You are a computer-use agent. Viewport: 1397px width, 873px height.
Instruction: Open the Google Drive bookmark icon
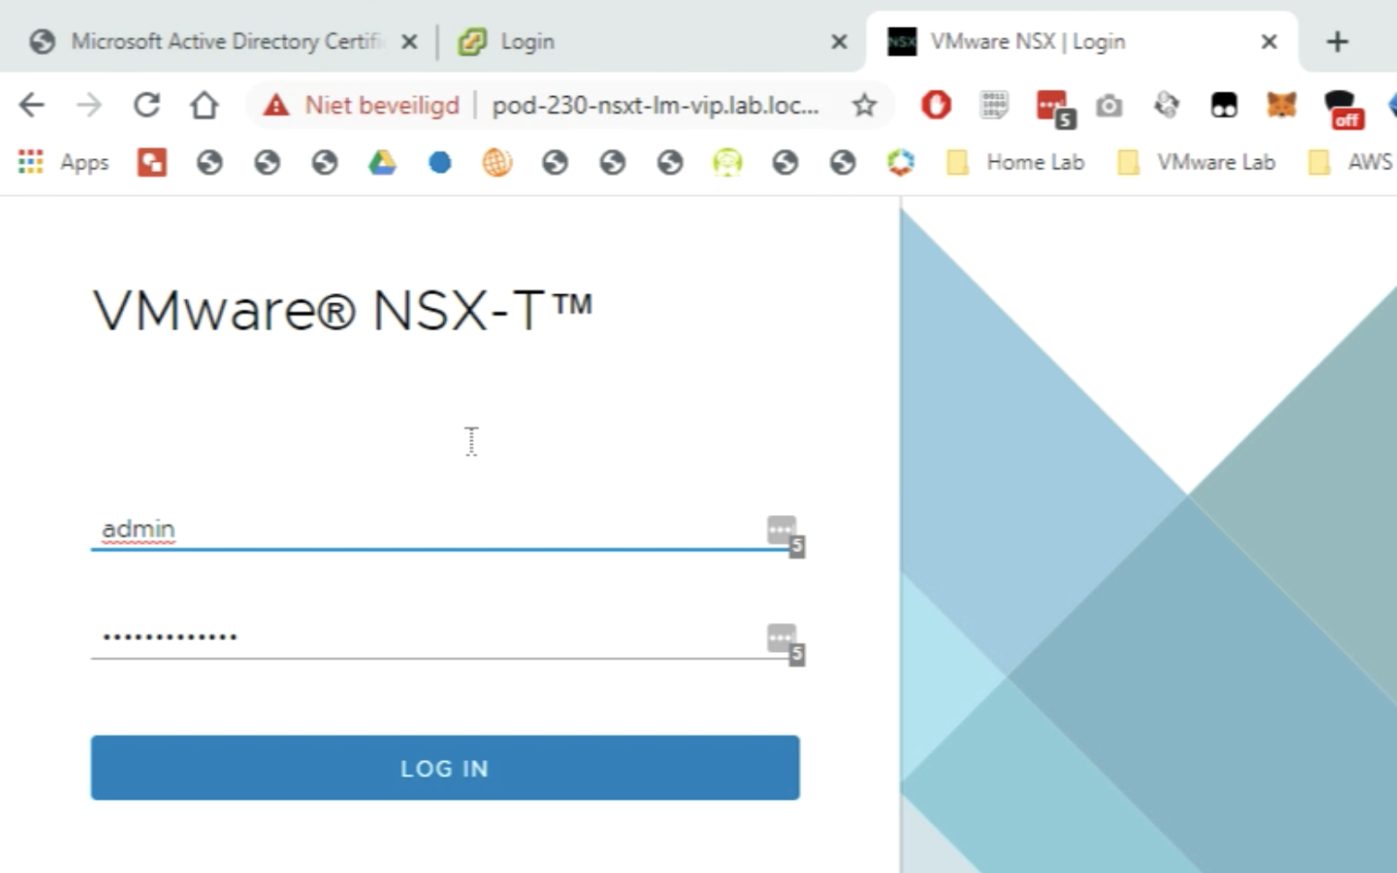[x=381, y=163]
